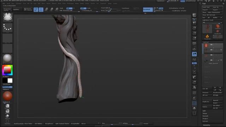The image size is (226, 127).
Task: Open the Quick Sketch tool
Action: pyautogui.click(x=28, y=10)
